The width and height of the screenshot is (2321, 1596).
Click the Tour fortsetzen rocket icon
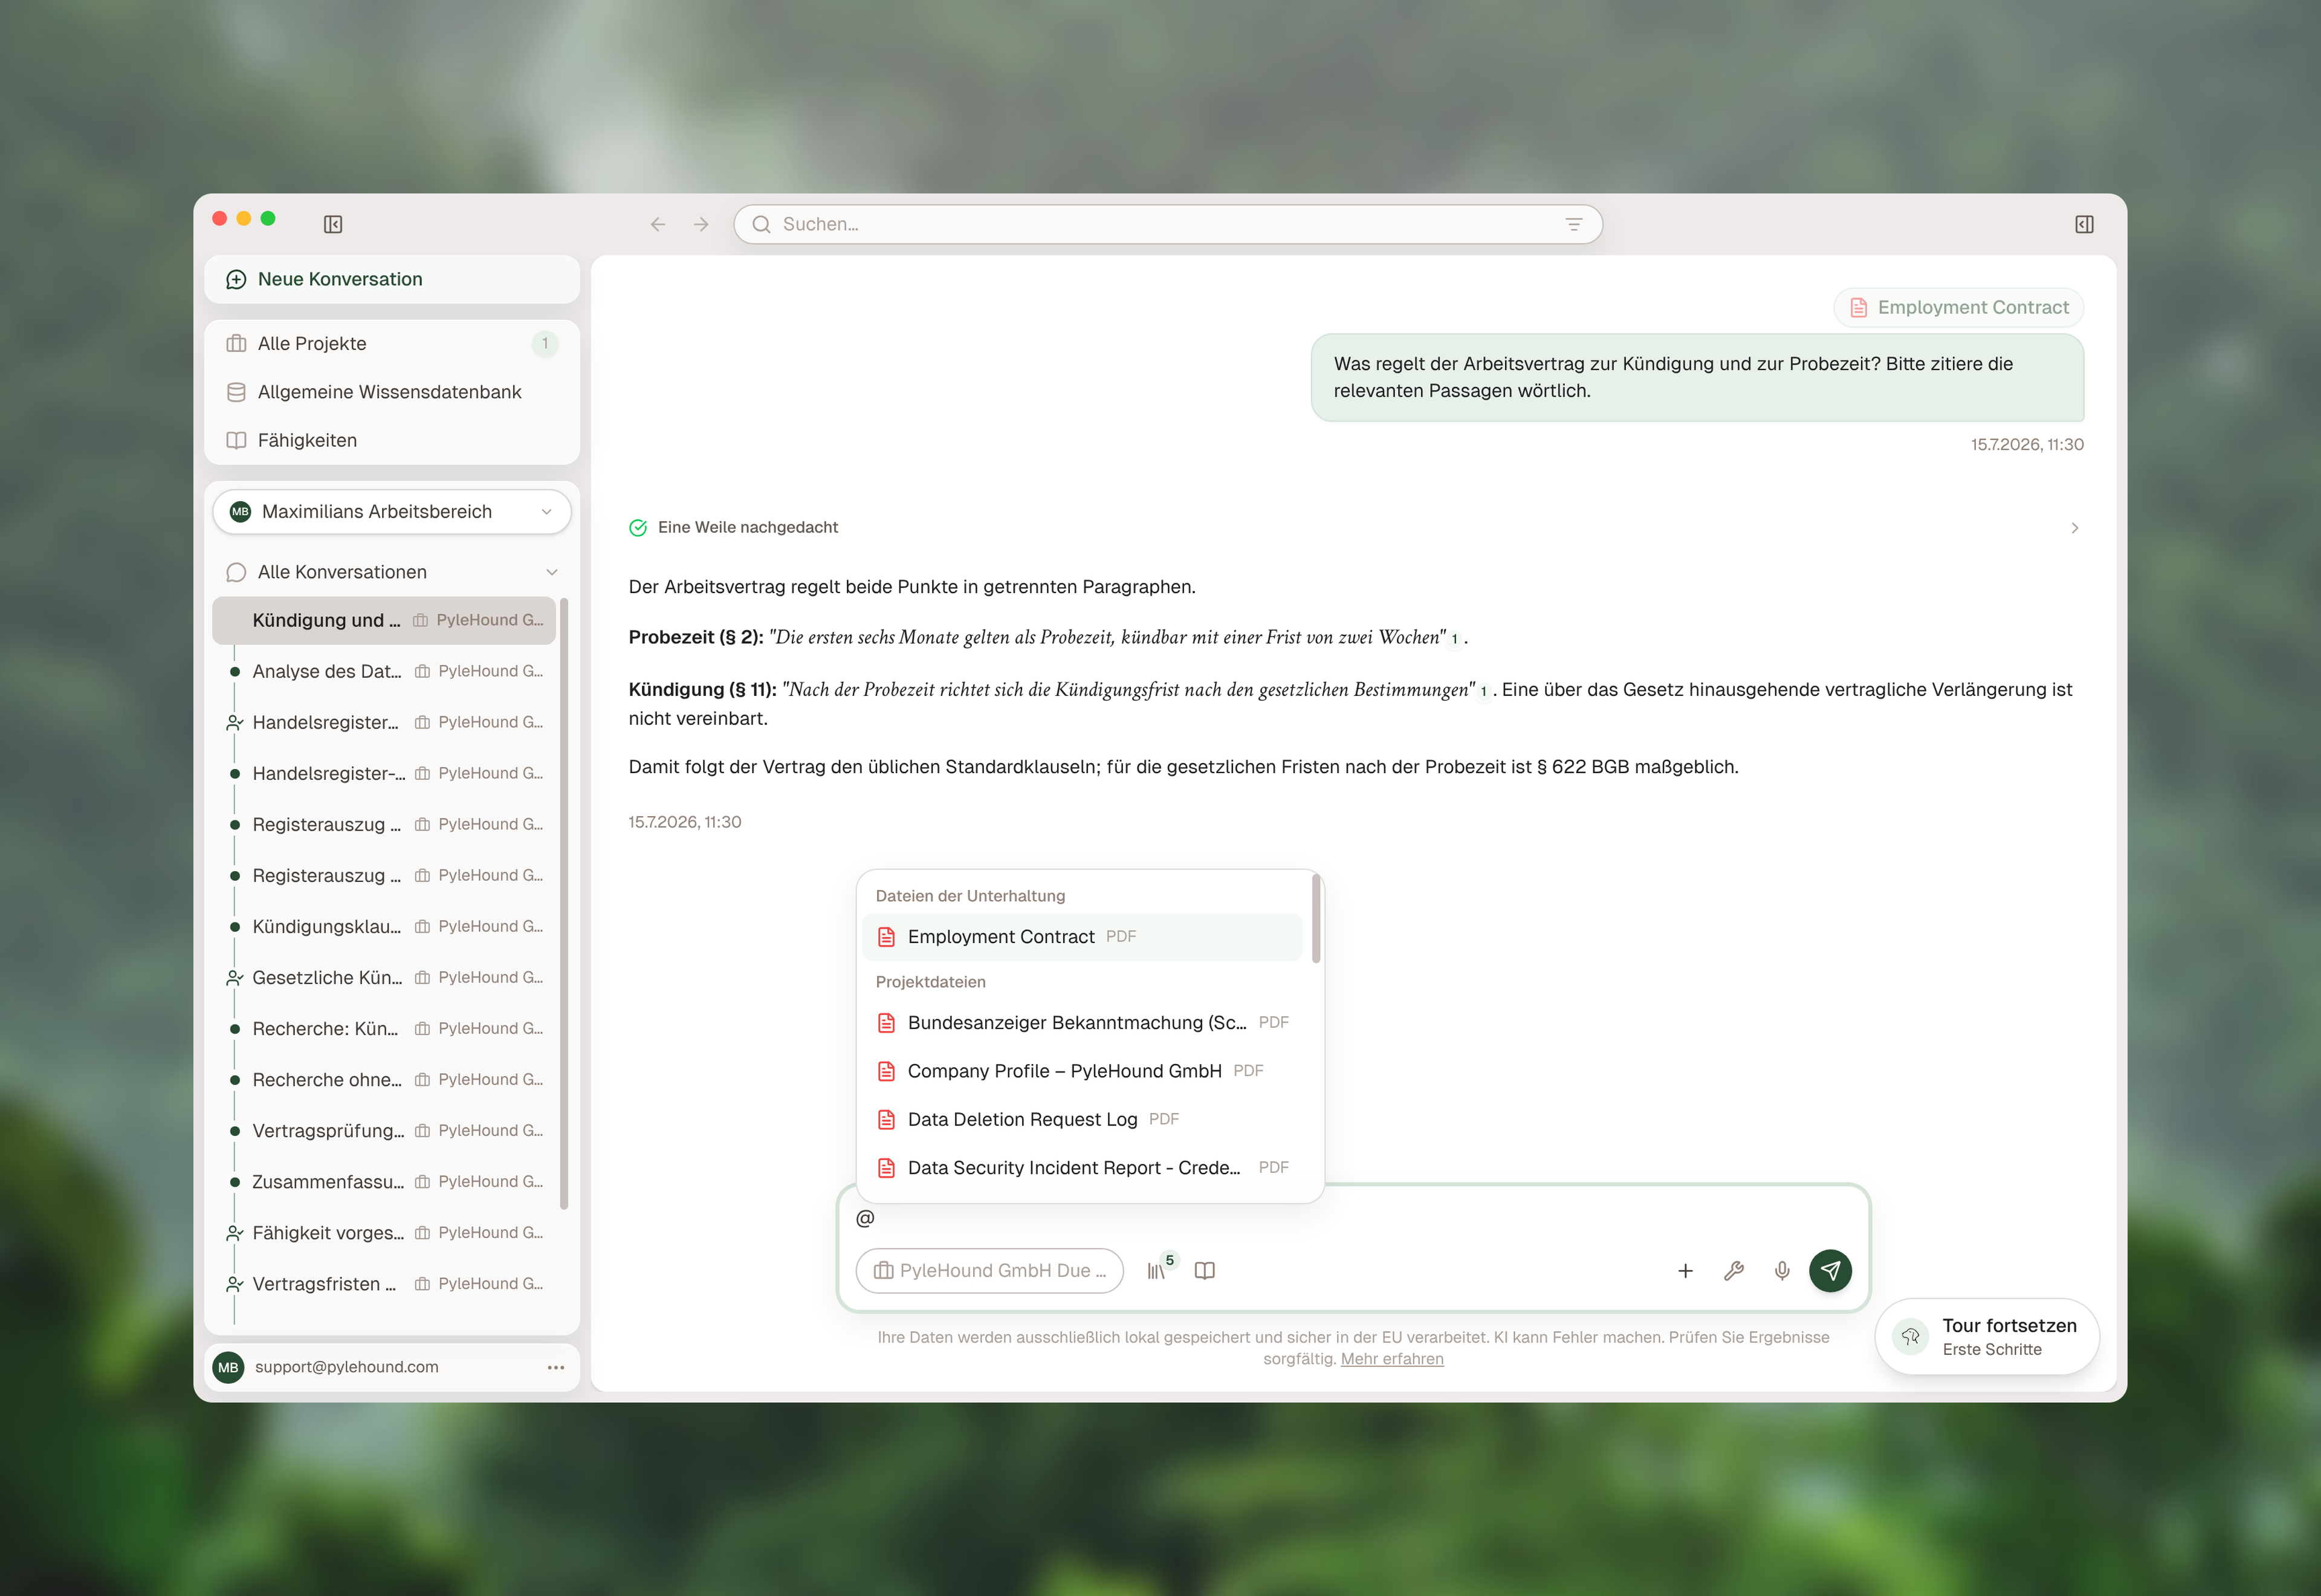[x=1910, y=1336]
